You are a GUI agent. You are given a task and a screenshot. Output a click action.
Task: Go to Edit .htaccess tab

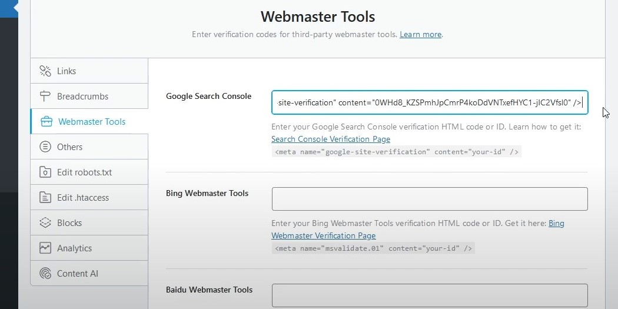(89, 197)
